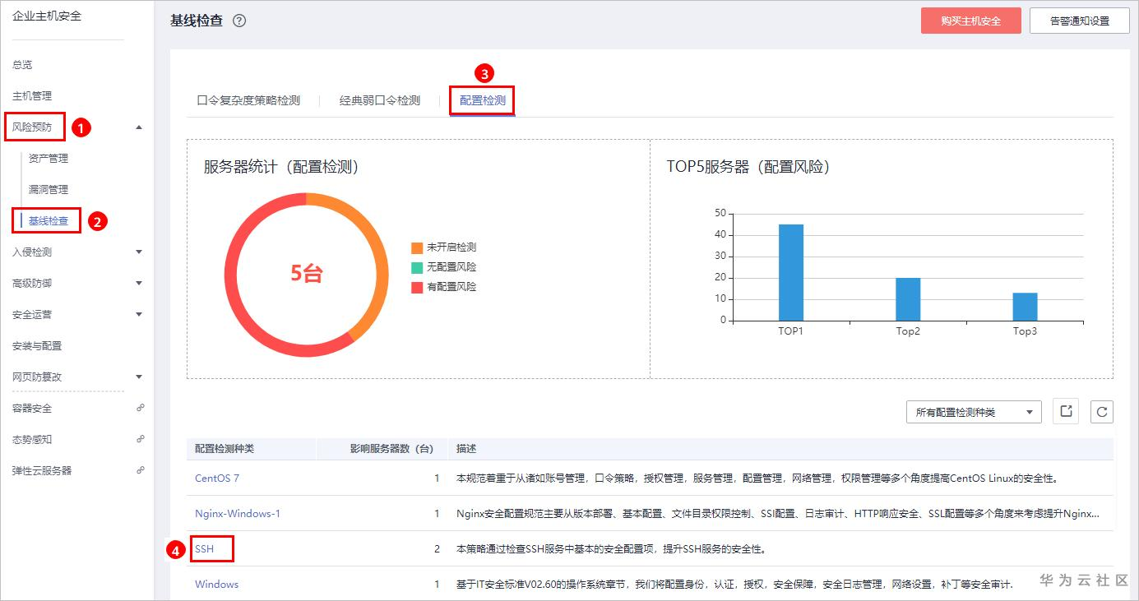Open the Nginx-Windows-1 link

(238, 514)
